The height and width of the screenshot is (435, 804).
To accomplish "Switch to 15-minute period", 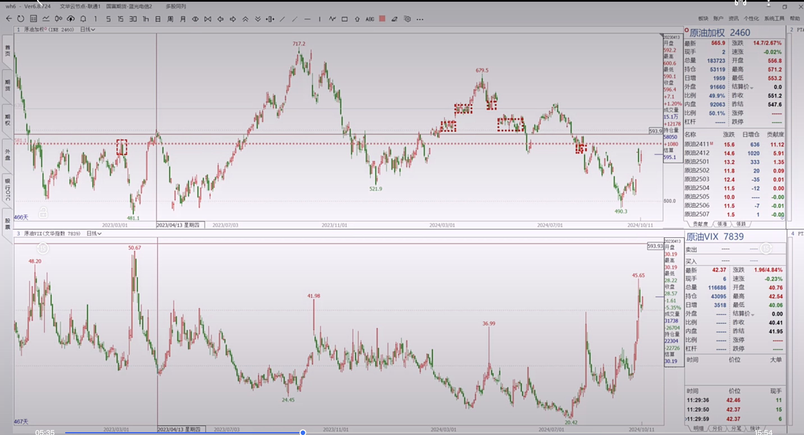I will point(120,19).
